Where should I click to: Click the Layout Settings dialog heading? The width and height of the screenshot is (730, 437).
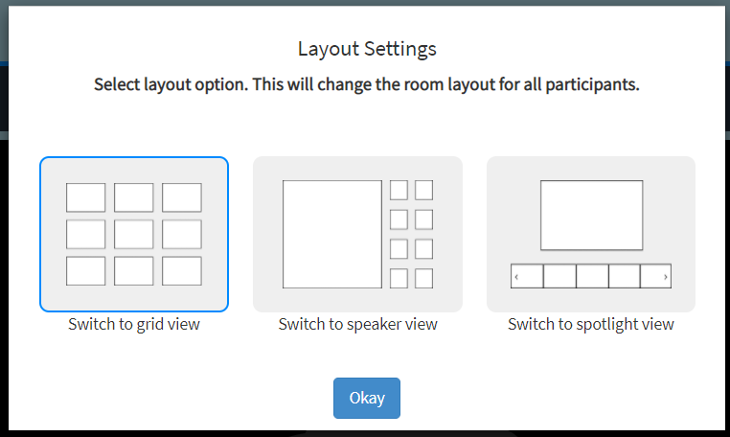(367, 49)
